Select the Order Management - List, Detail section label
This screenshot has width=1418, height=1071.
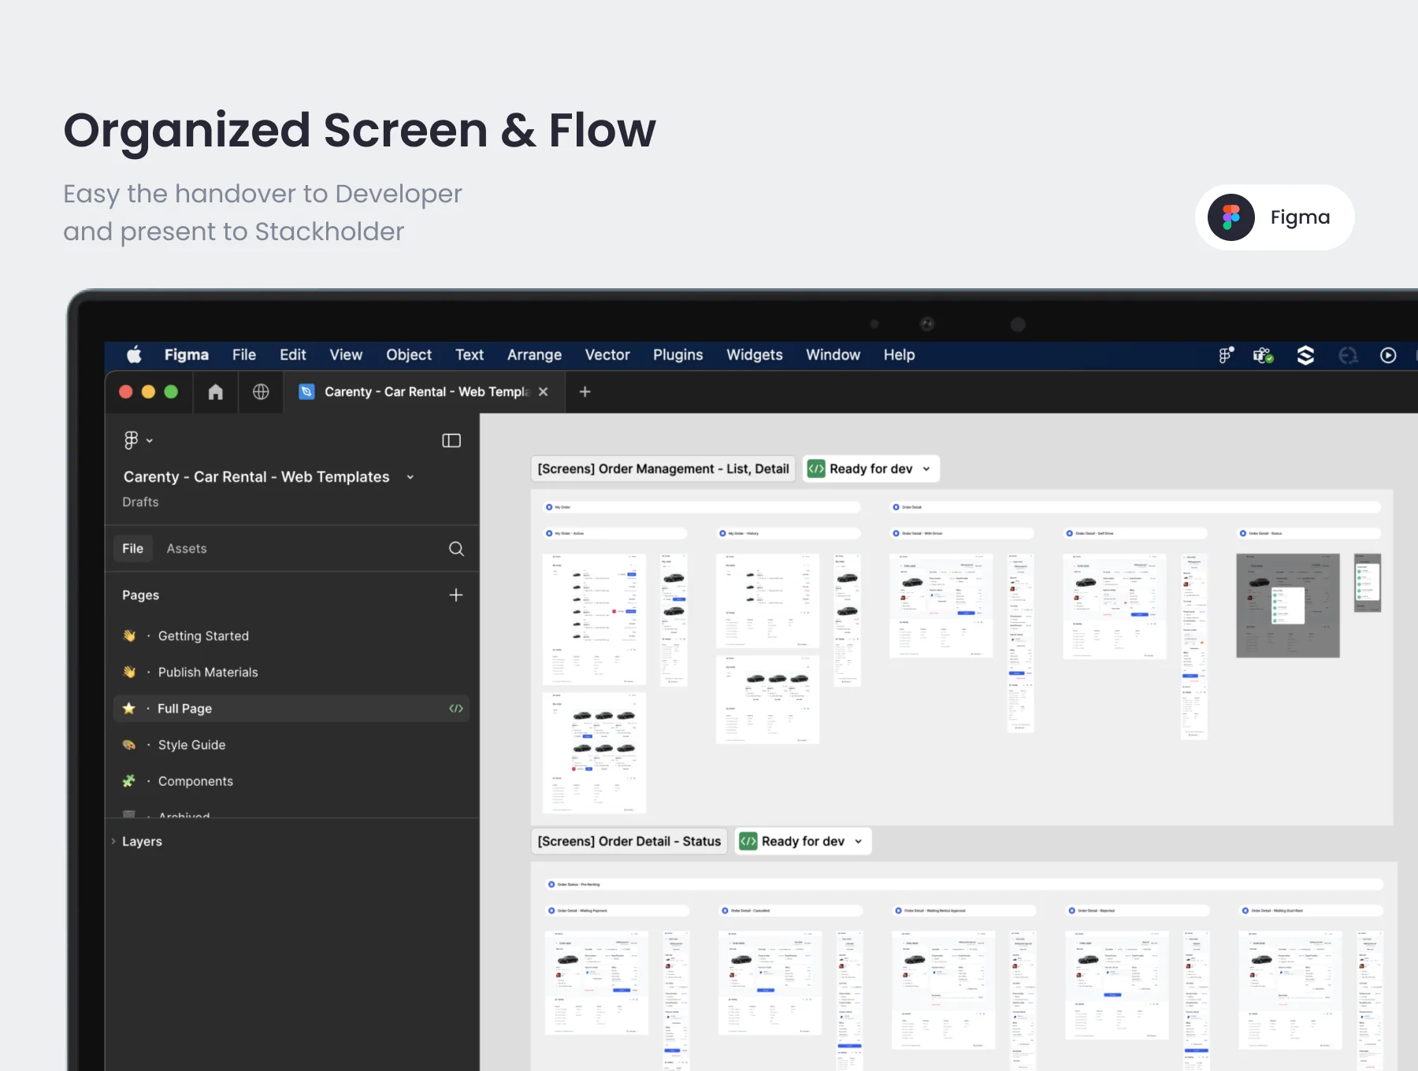click(x=663, y=469)
